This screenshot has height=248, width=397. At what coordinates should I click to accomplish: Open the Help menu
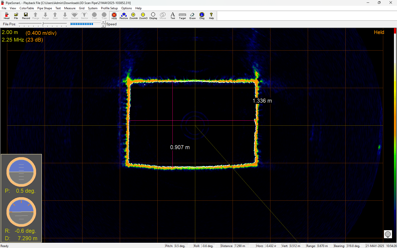tap(138, 8)
